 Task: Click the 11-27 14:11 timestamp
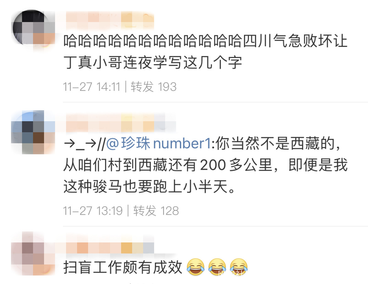[92, 87]
